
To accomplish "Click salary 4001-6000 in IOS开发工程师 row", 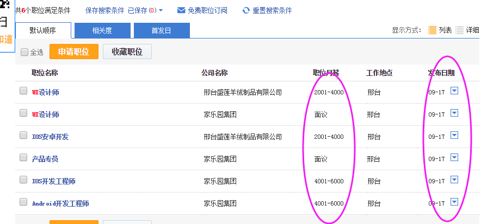I will click(x=329, y=181).
